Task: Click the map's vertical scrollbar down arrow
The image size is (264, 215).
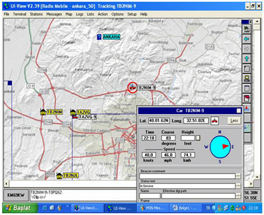Action: [x=257, y=177]
